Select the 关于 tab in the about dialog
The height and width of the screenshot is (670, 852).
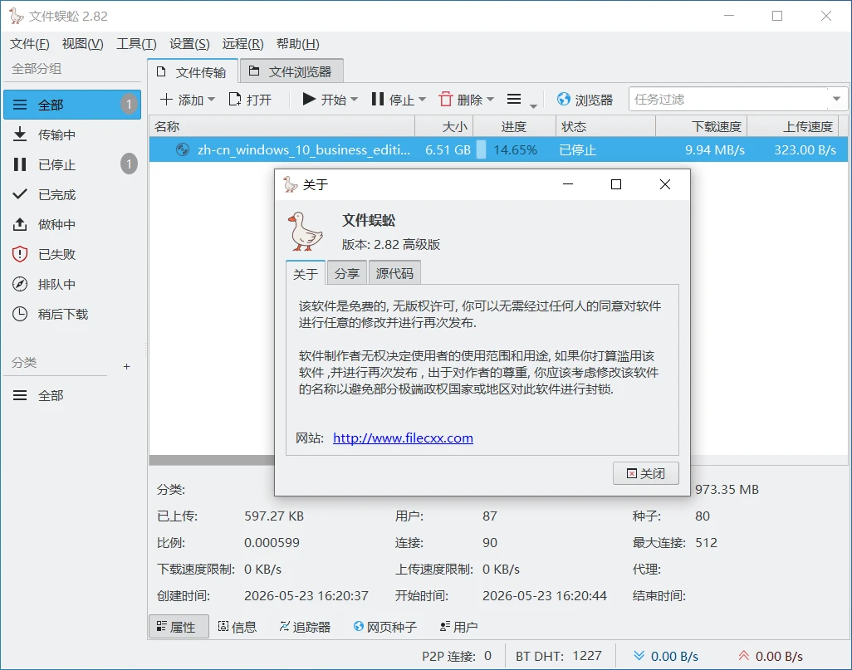click(x=306, y=273)
